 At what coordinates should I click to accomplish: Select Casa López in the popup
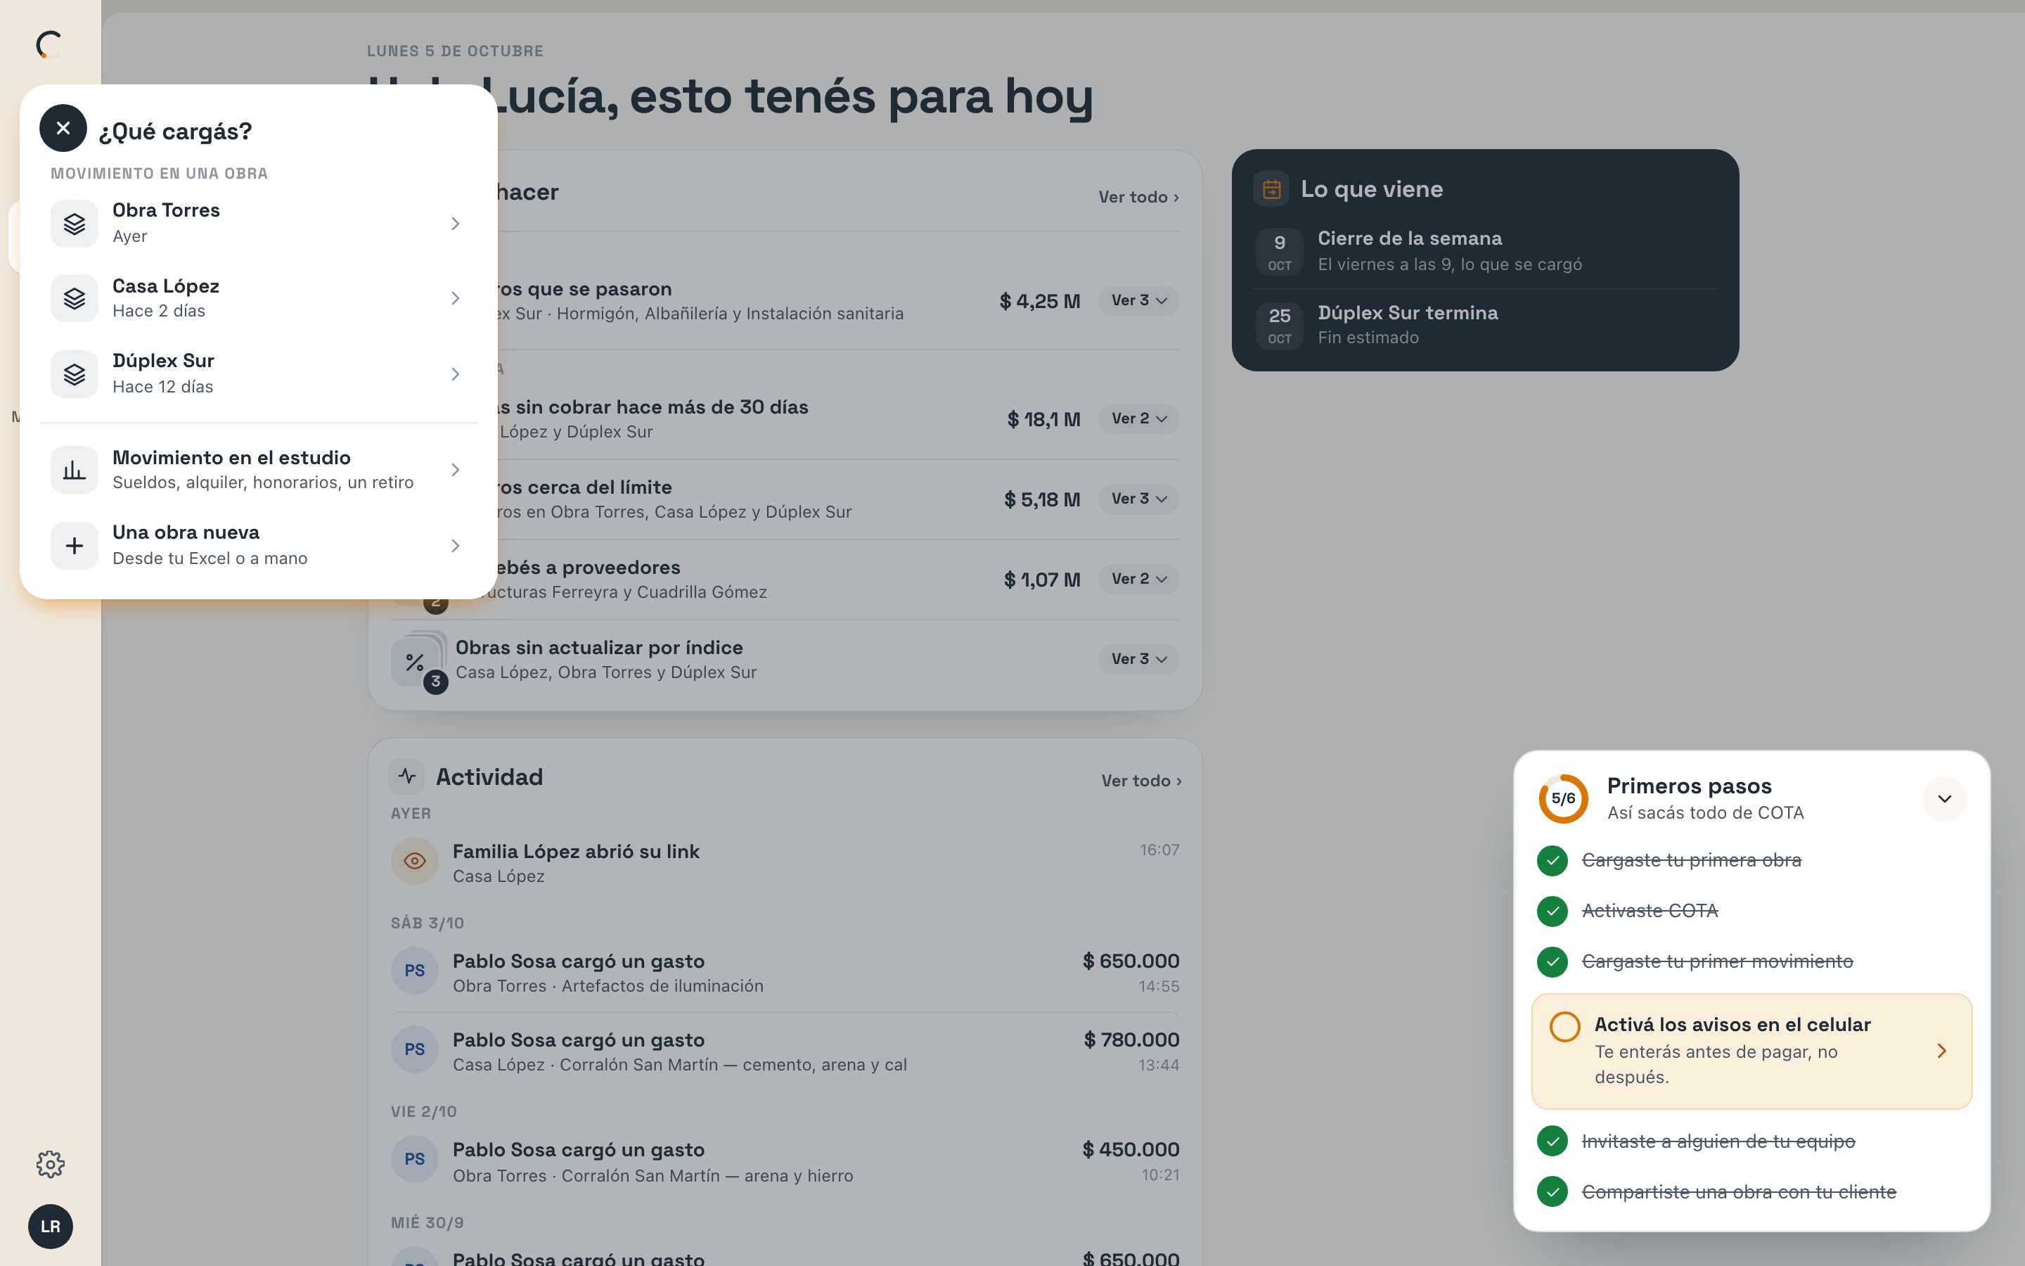259,298
